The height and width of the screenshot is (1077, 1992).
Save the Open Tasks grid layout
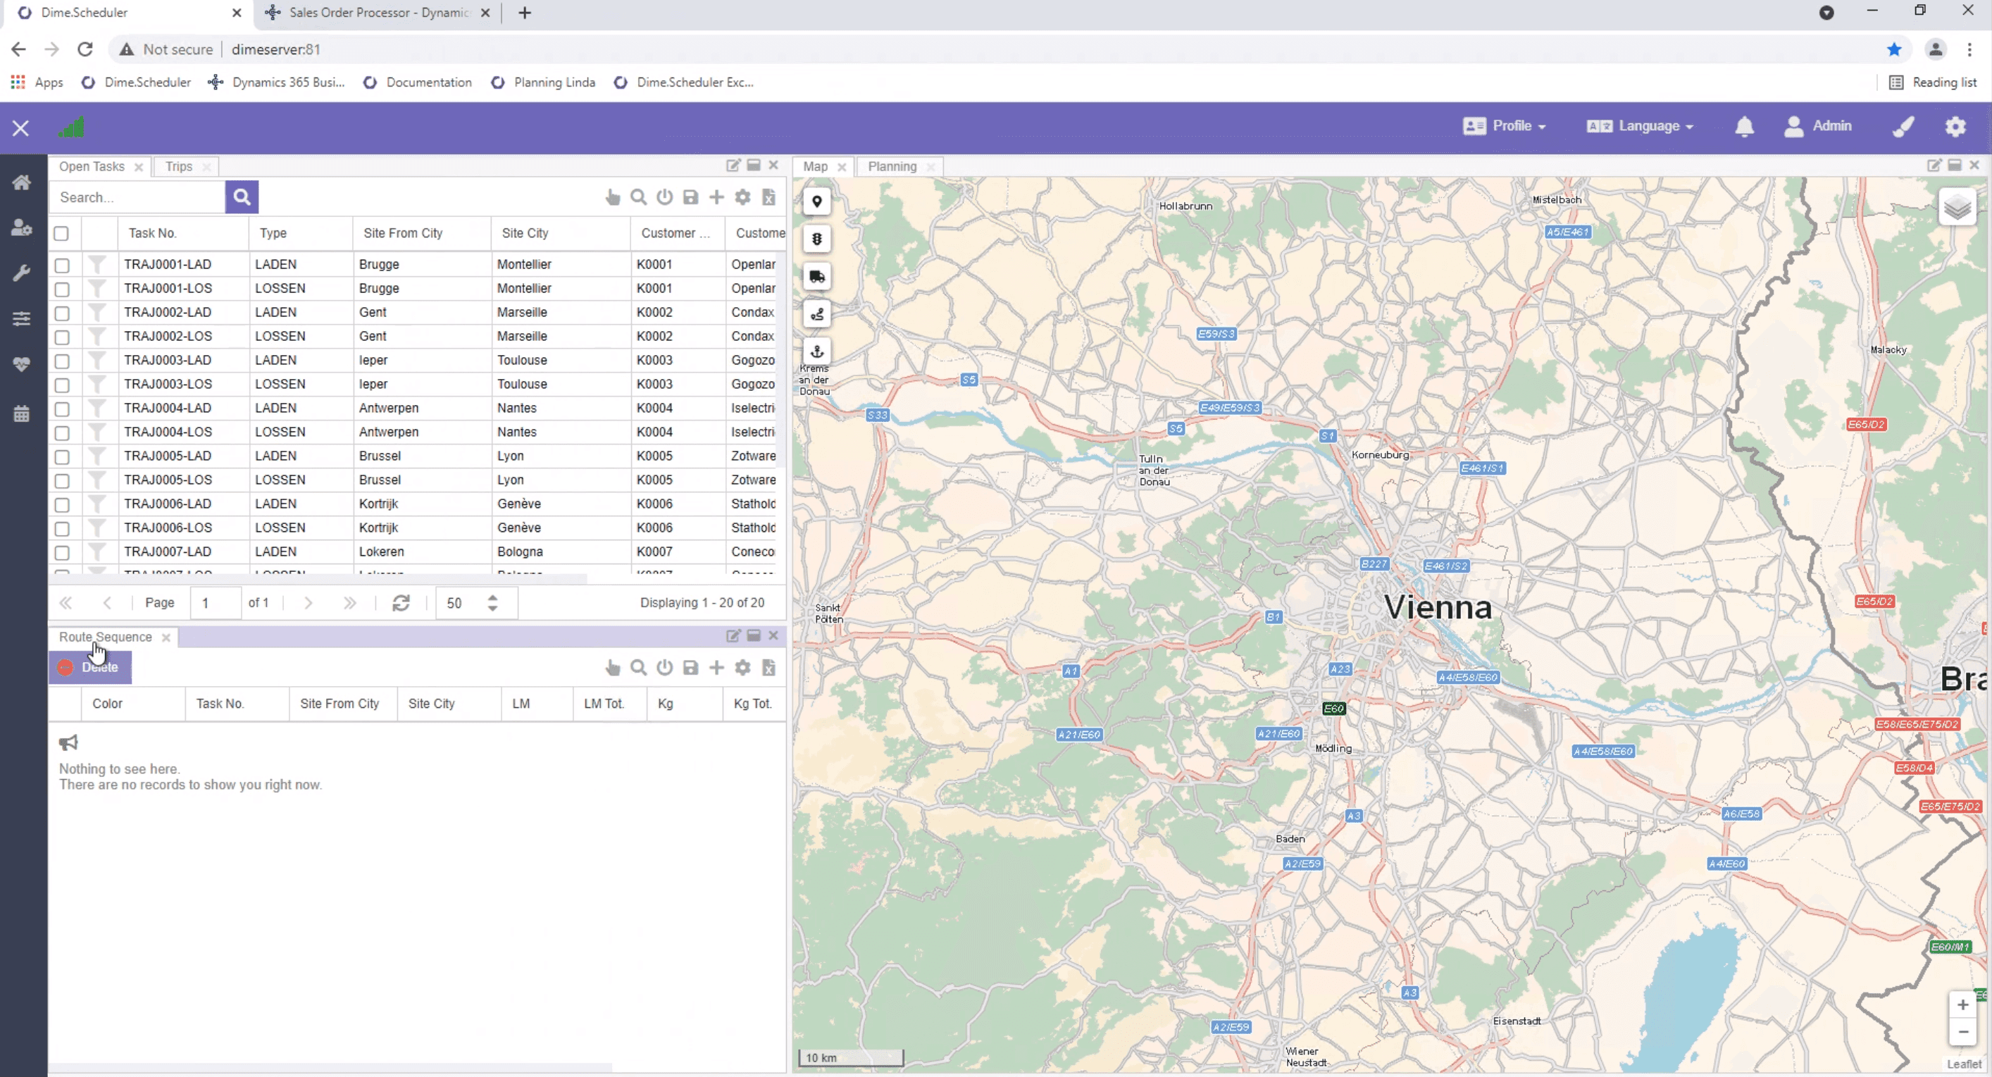690,197
